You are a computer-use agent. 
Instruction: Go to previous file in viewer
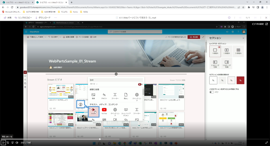pos(240,18)
